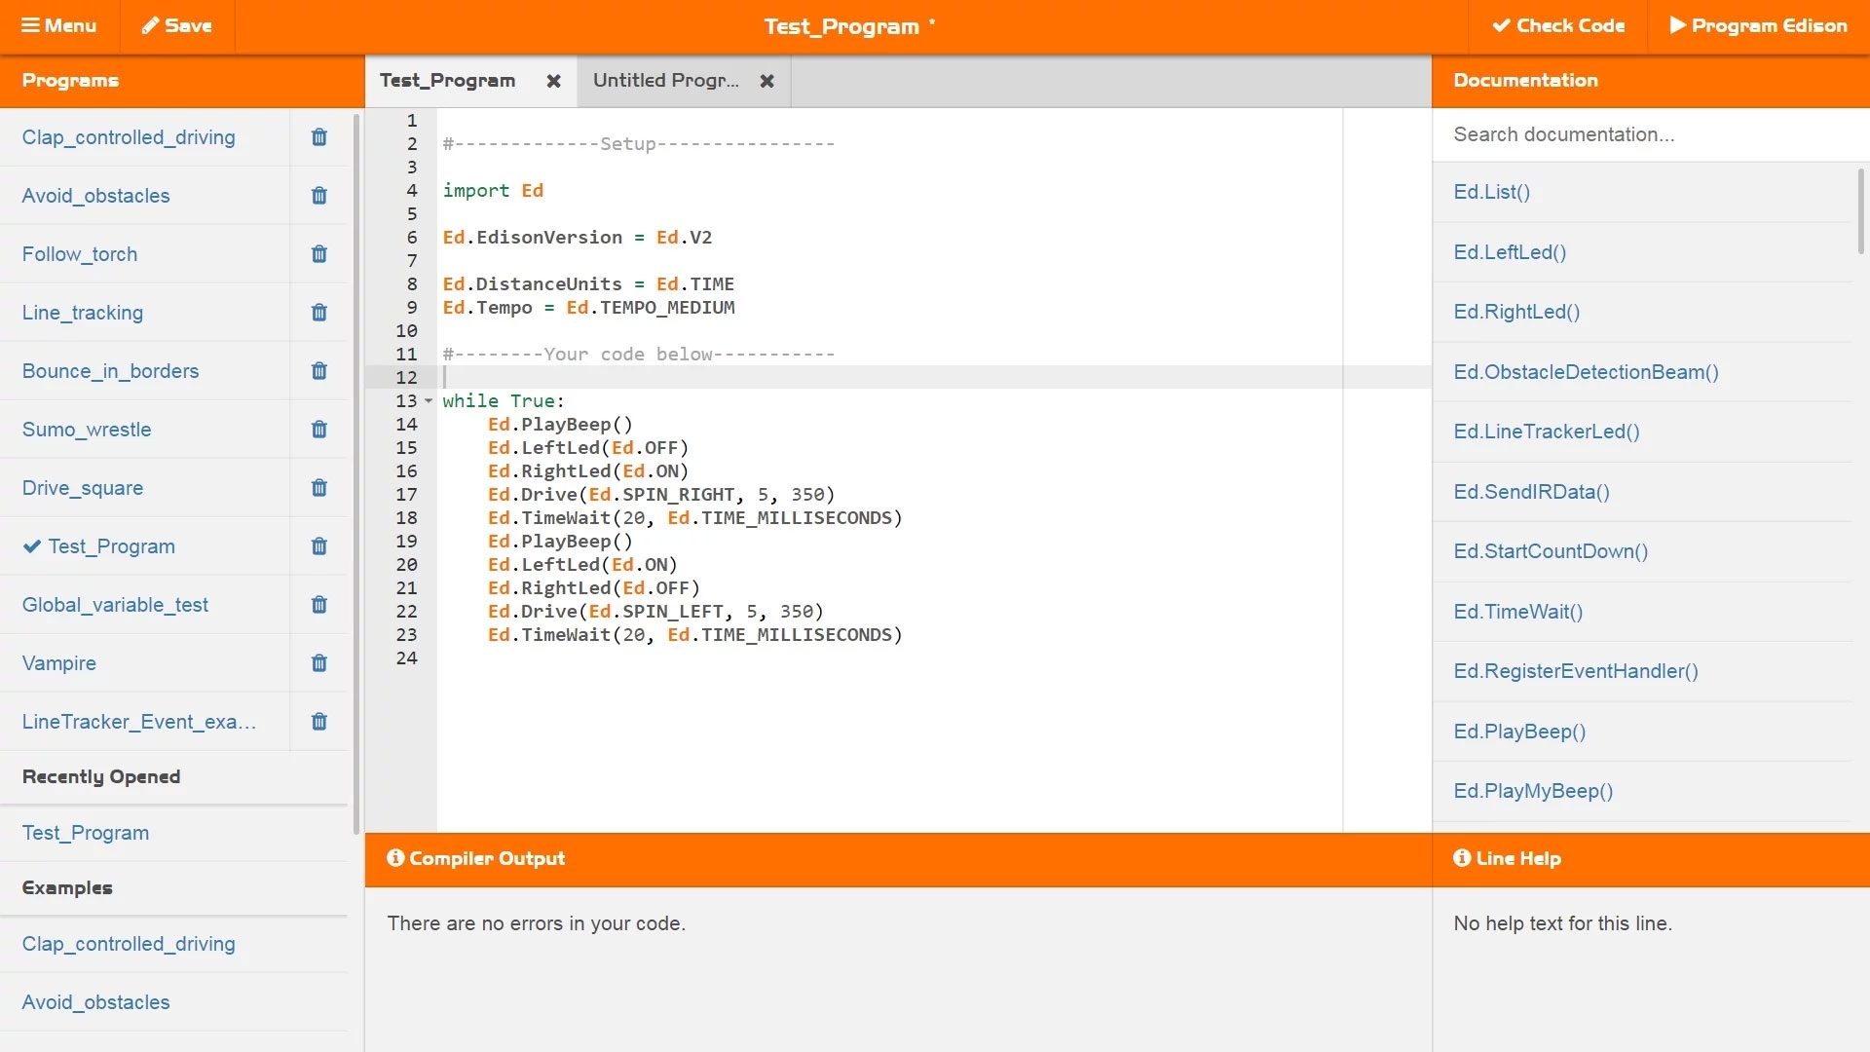
Task: Close the Test_Program tab
Action: [x=553, y=81]
